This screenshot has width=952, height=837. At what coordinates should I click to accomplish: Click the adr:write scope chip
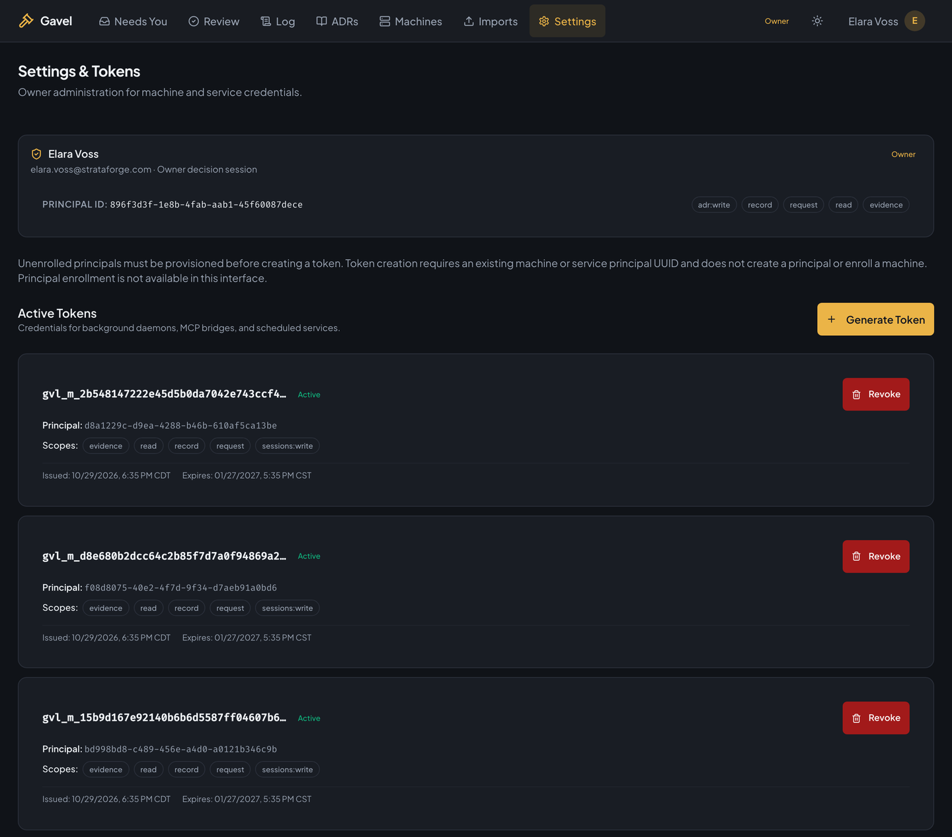point(714,205)
